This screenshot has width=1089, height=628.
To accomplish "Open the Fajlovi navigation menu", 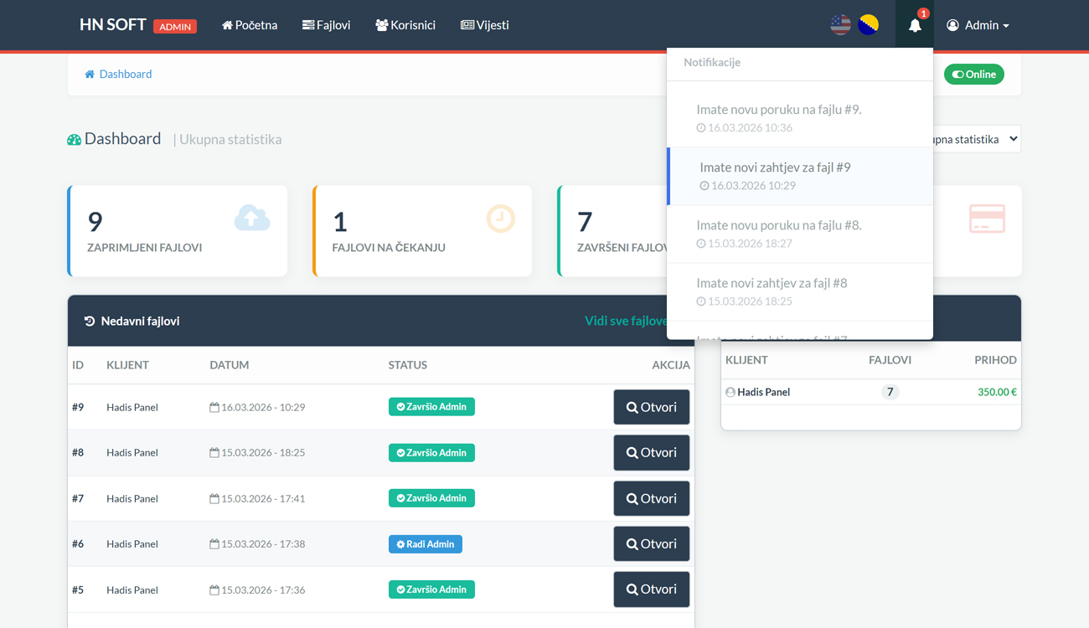I will (x=326, y=25).
